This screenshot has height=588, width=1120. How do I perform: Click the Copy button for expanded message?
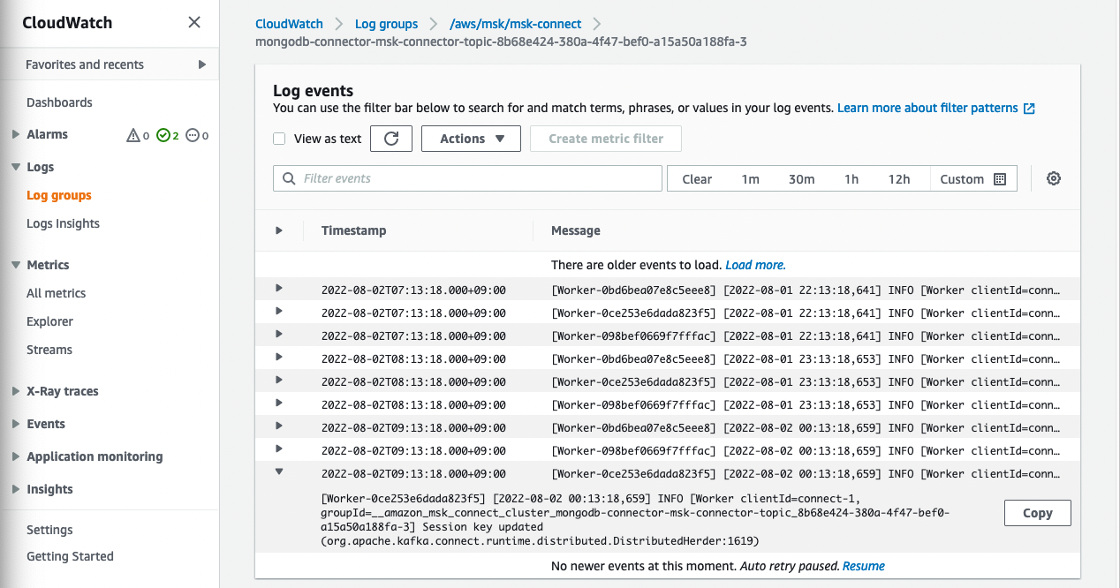tap(1038, 513)
